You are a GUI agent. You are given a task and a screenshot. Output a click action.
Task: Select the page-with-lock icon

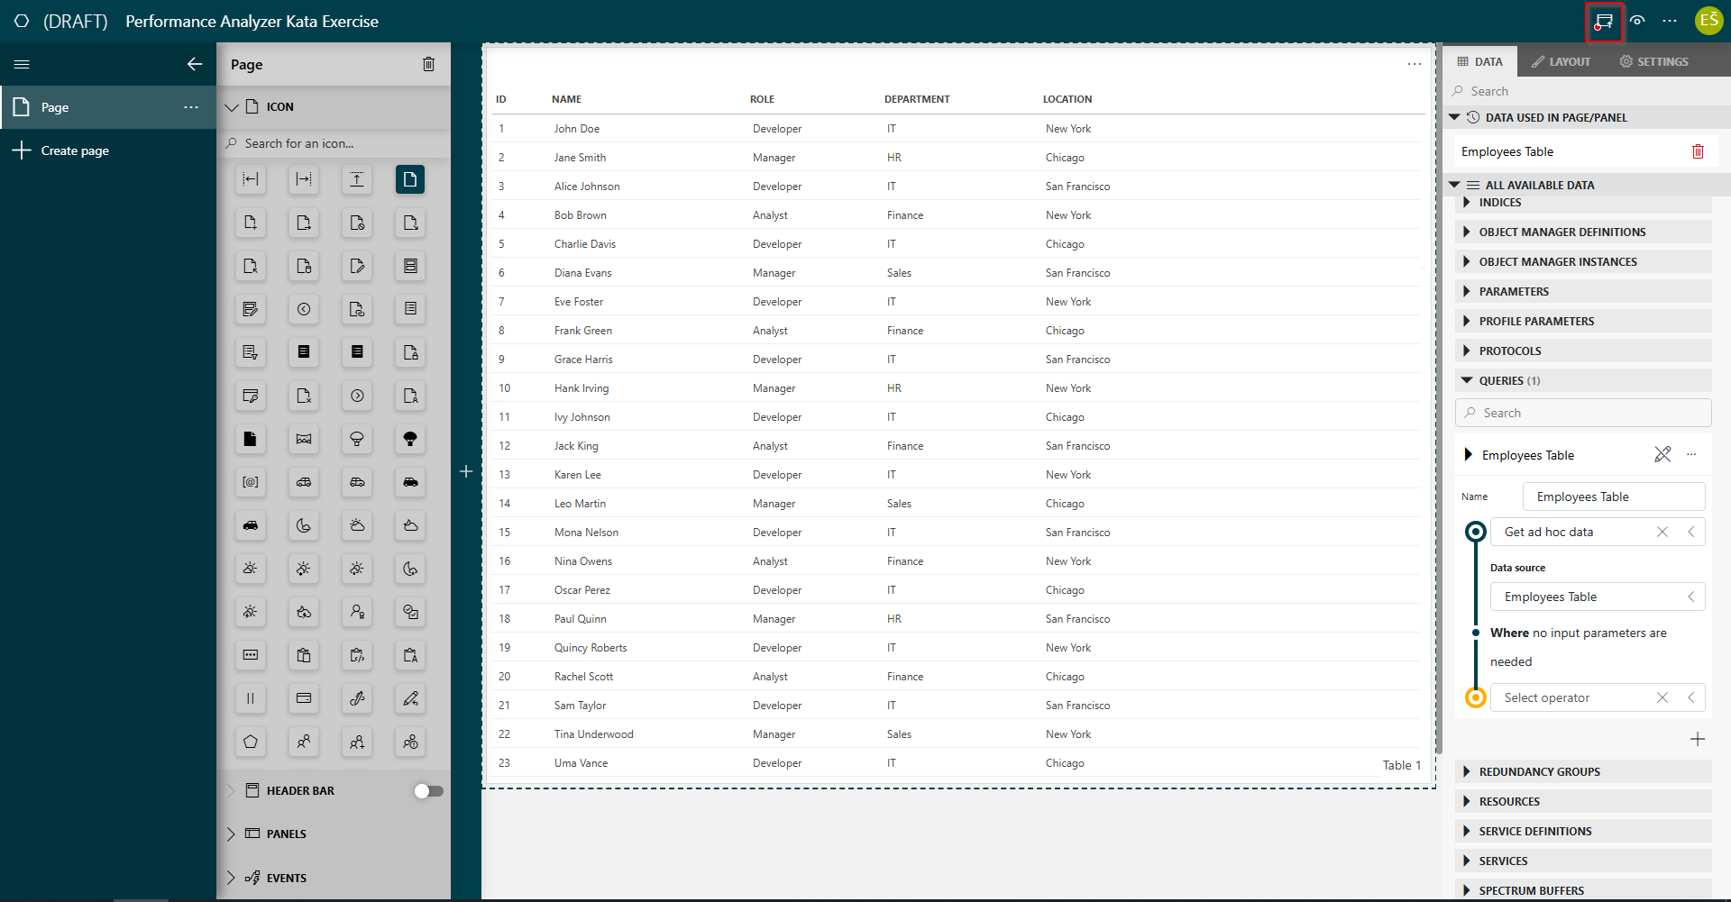[410, 352]
